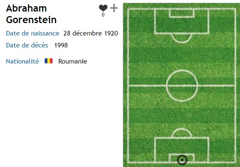Viewport: 240px width, 167px height.
Task: Click the football pitch image
Action: point(182,85)
